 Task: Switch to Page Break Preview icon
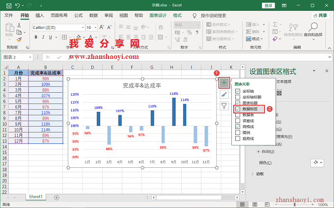(x=267, y=205)
